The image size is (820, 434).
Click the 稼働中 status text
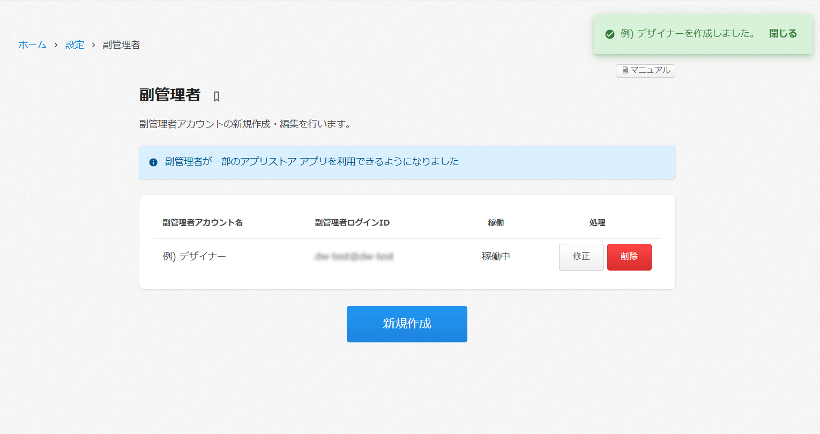[497, 256]
